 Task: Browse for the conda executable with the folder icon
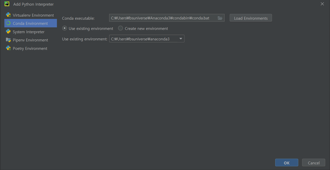(x=220, y=18)
